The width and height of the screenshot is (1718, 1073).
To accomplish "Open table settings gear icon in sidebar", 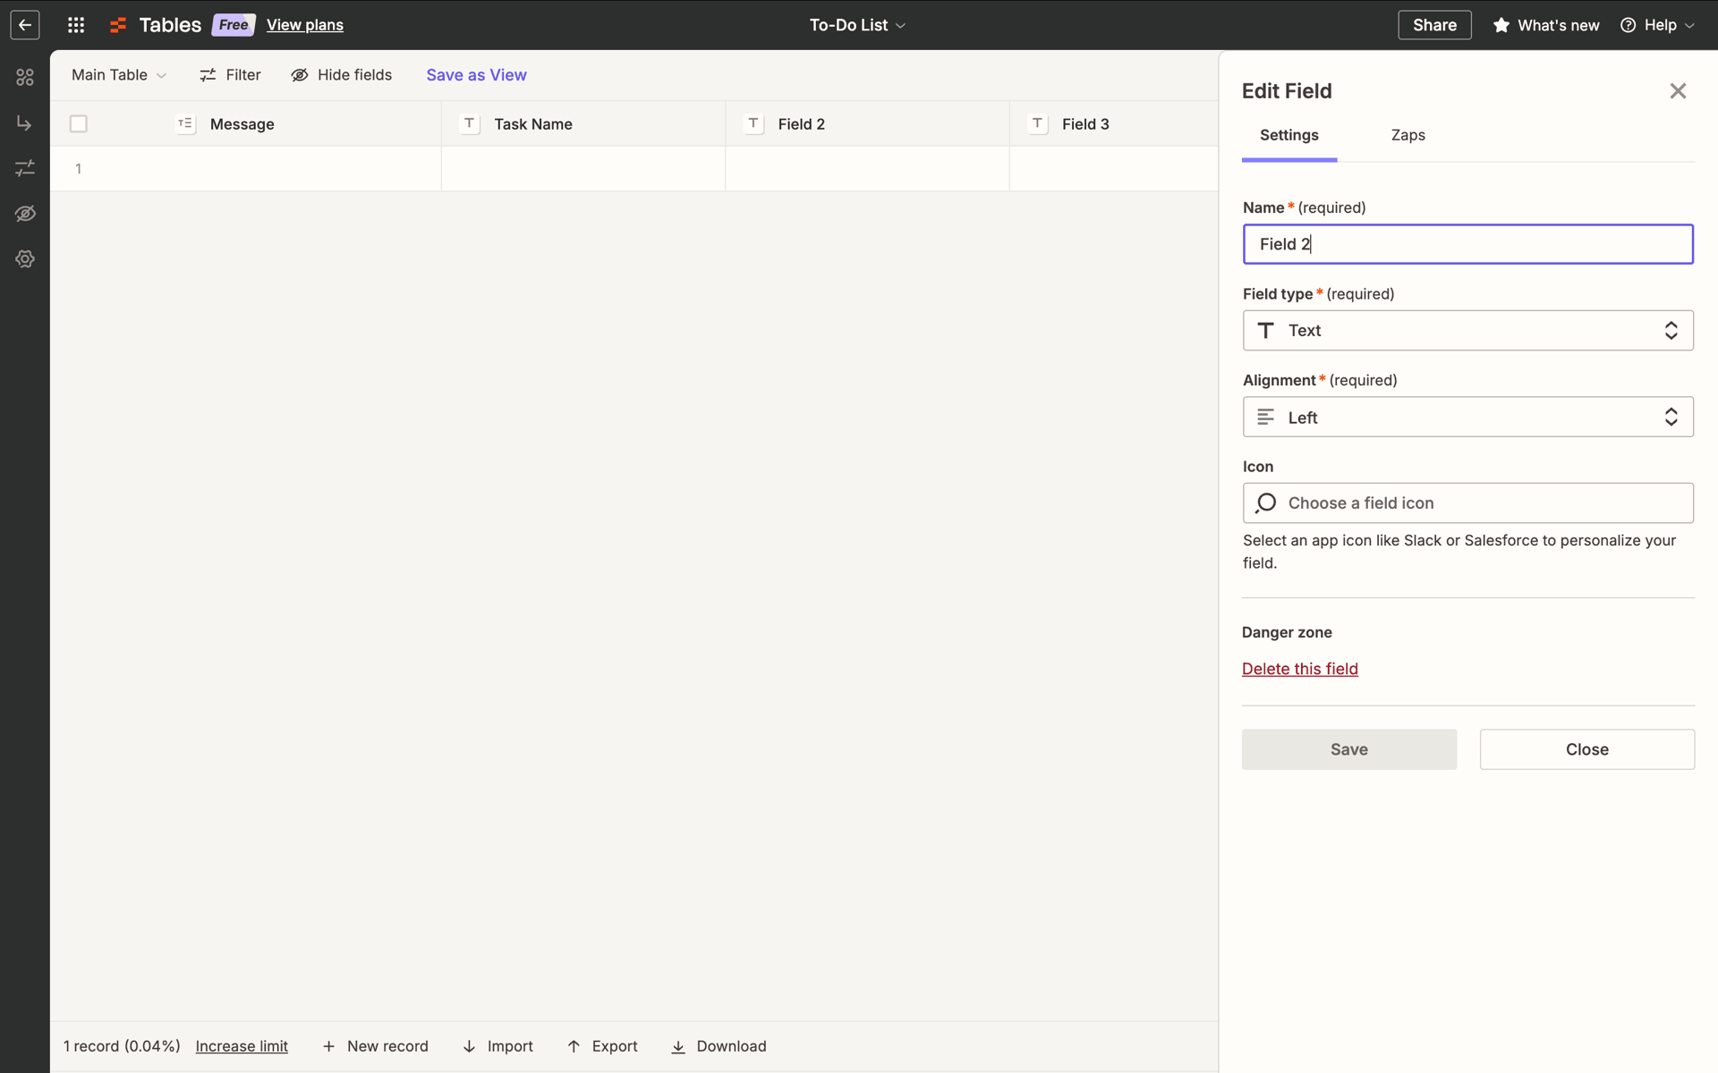I will 25,259.
